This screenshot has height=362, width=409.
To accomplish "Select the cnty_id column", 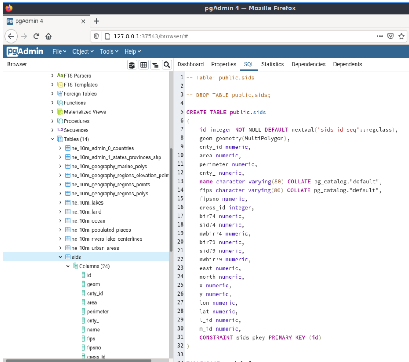I will coord(94,293).
